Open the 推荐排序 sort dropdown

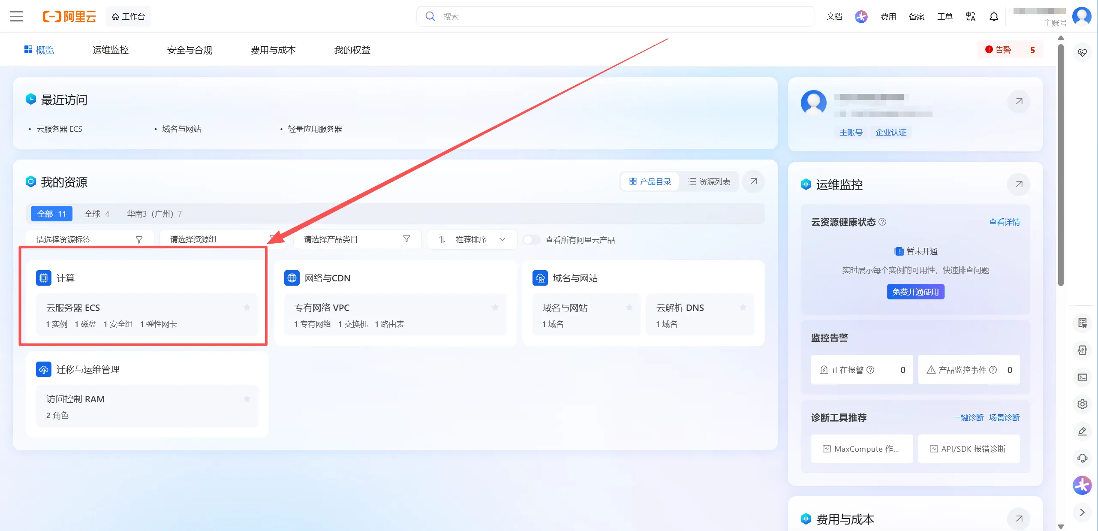point(472,239)
